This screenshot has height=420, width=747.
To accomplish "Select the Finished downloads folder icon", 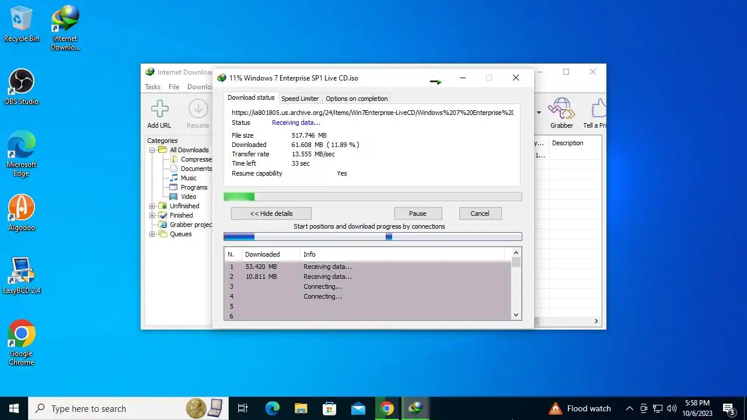I will 163,215.
